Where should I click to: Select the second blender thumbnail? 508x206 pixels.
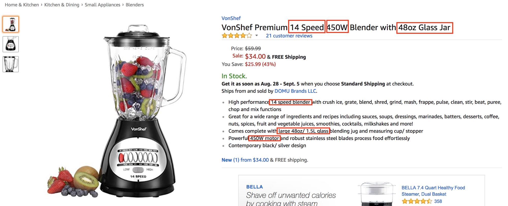click(11, 44)
